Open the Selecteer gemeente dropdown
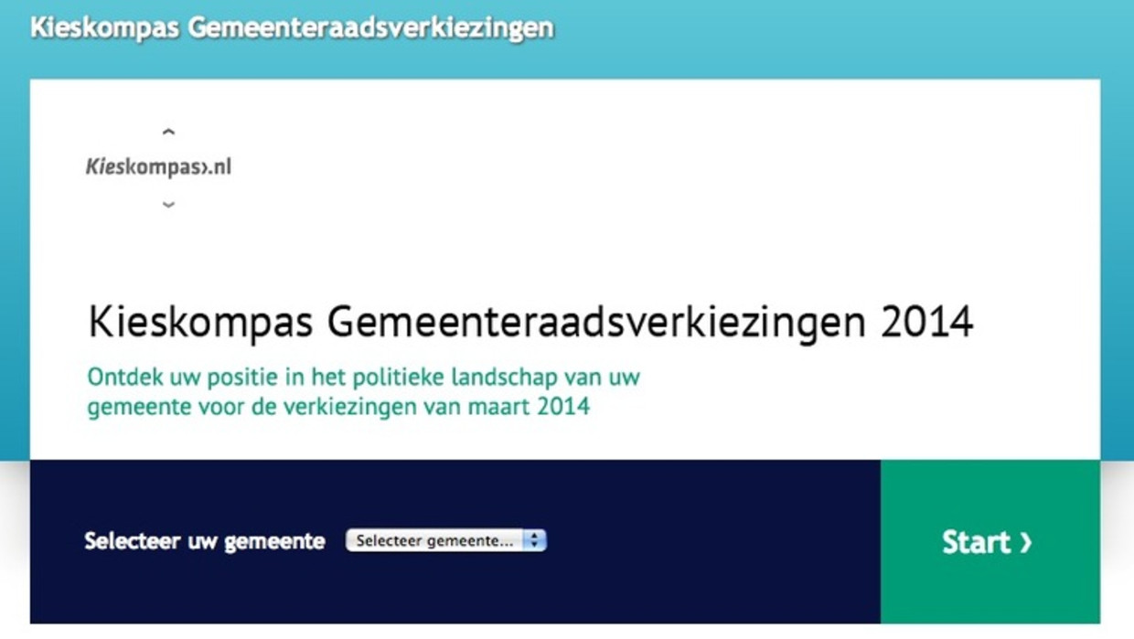 tap(446, 540)
